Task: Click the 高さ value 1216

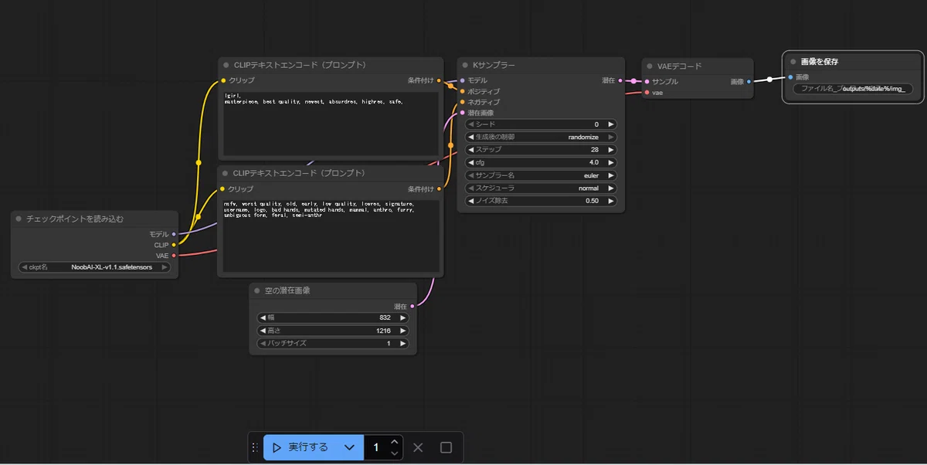Action: [383, 330]
